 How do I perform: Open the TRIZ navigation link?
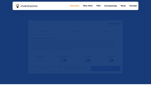(98, 6)
